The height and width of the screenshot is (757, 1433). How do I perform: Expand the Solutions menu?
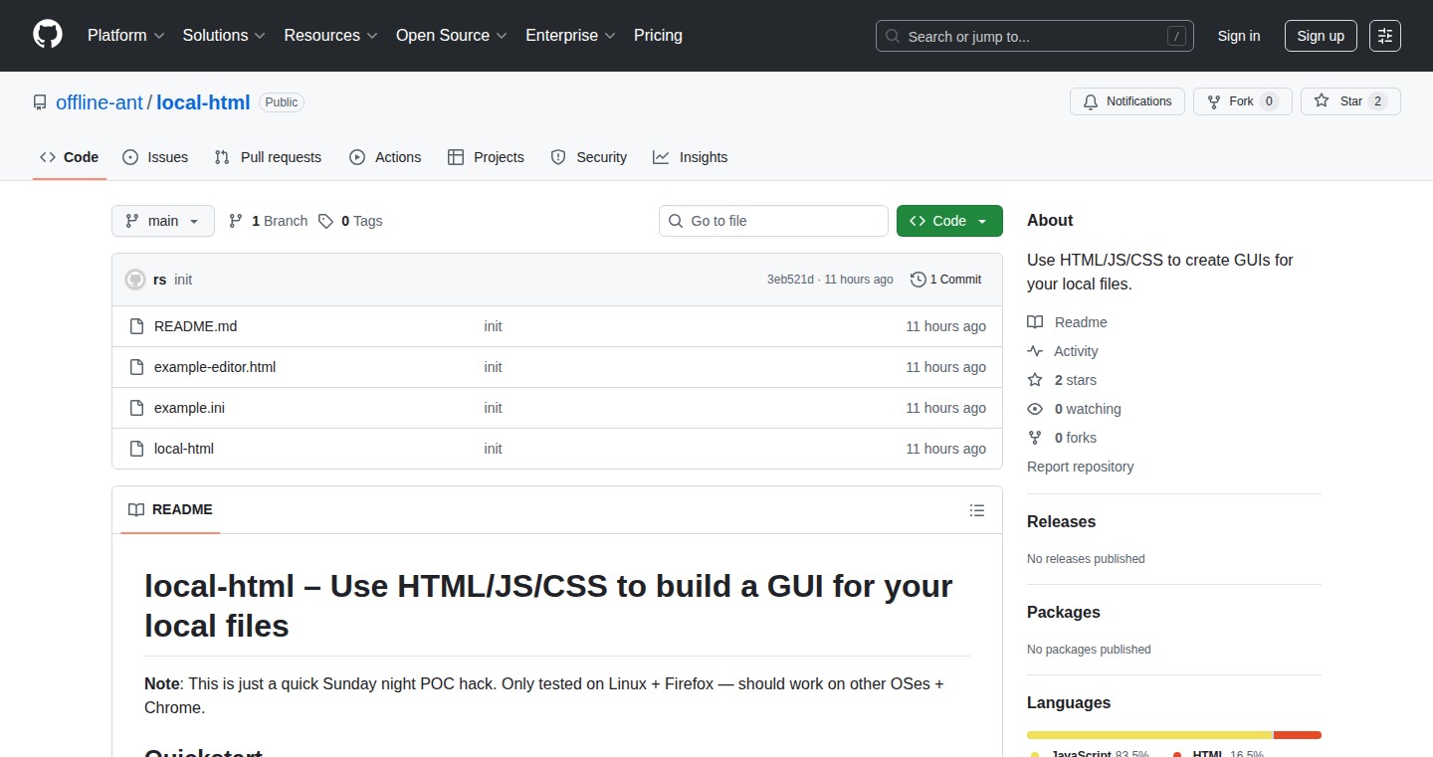point(224,35)
